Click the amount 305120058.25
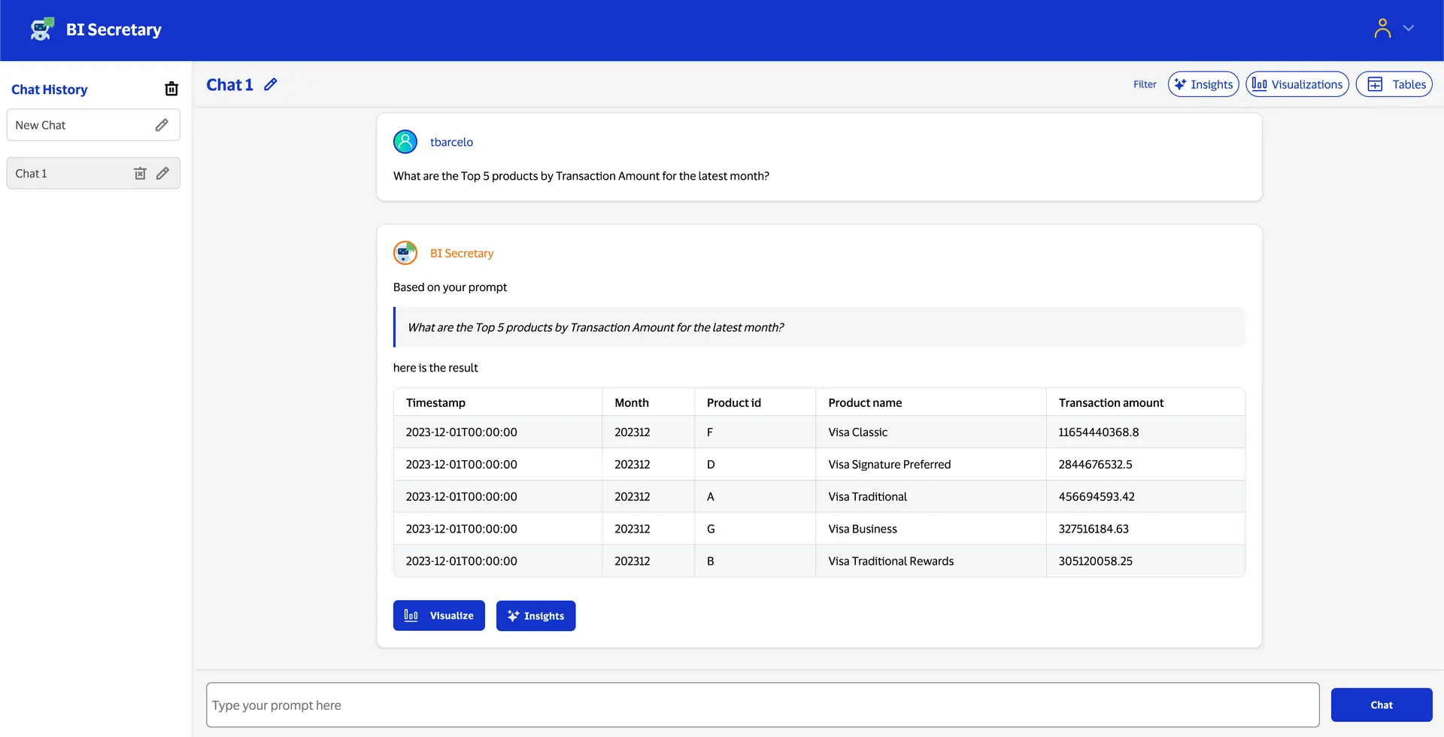Screen dimensions: 1444x737 pos(1096,561)
